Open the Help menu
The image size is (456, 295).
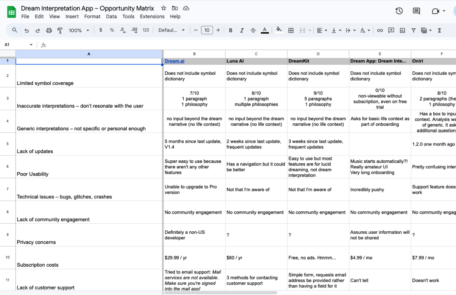175,16
